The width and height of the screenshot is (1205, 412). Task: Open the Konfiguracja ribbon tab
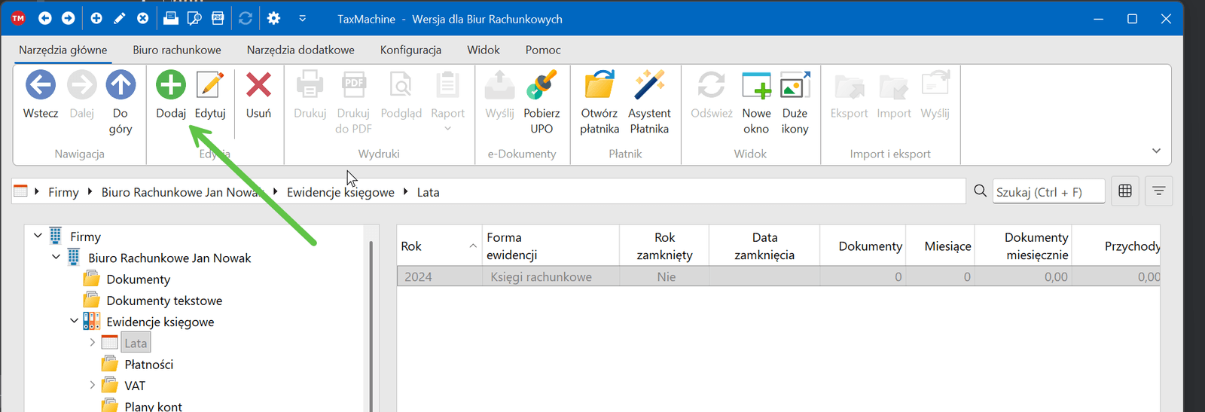(410, 50)
